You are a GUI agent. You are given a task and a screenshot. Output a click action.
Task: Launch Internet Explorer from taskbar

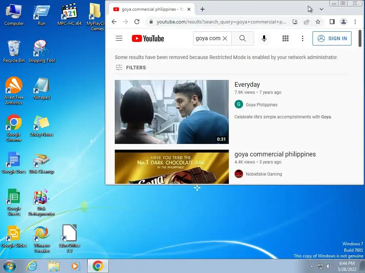[x=32, y=266]
